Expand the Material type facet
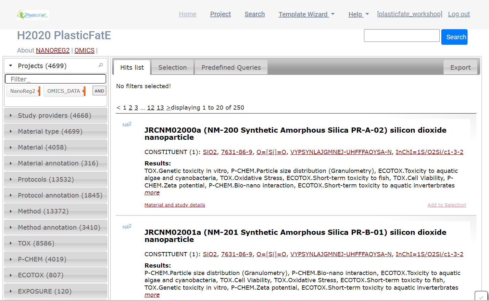Viewport: 489px width, 301px height. pos(50,131)
